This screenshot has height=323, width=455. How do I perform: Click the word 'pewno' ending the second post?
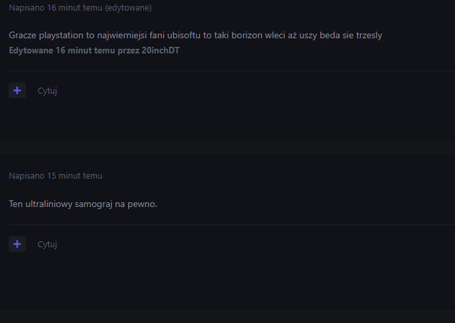pyautogui.click(x=145, y=204)
